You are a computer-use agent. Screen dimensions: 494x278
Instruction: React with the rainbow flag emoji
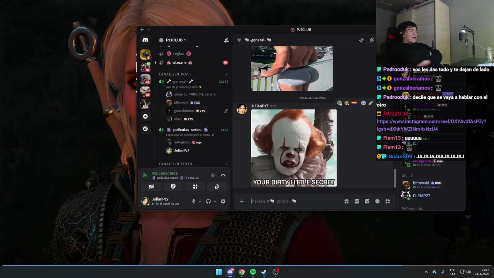(x=354, y=103)
